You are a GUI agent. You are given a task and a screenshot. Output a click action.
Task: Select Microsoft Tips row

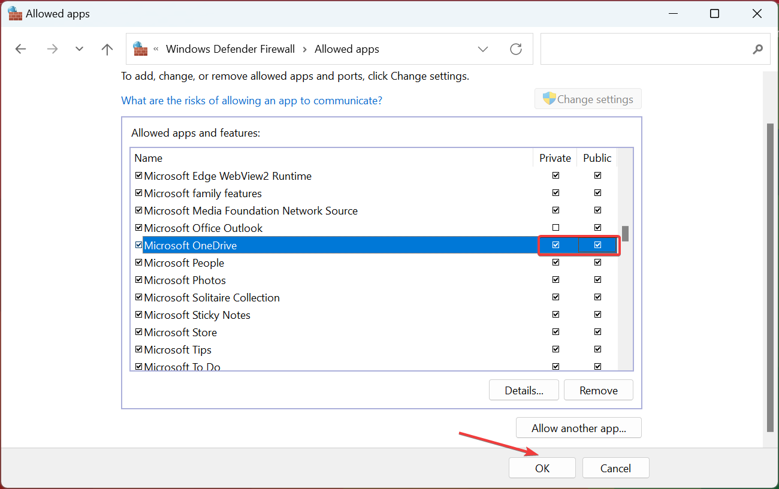click(374, 349)
